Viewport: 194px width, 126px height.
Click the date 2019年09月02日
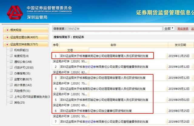(179, 100)
